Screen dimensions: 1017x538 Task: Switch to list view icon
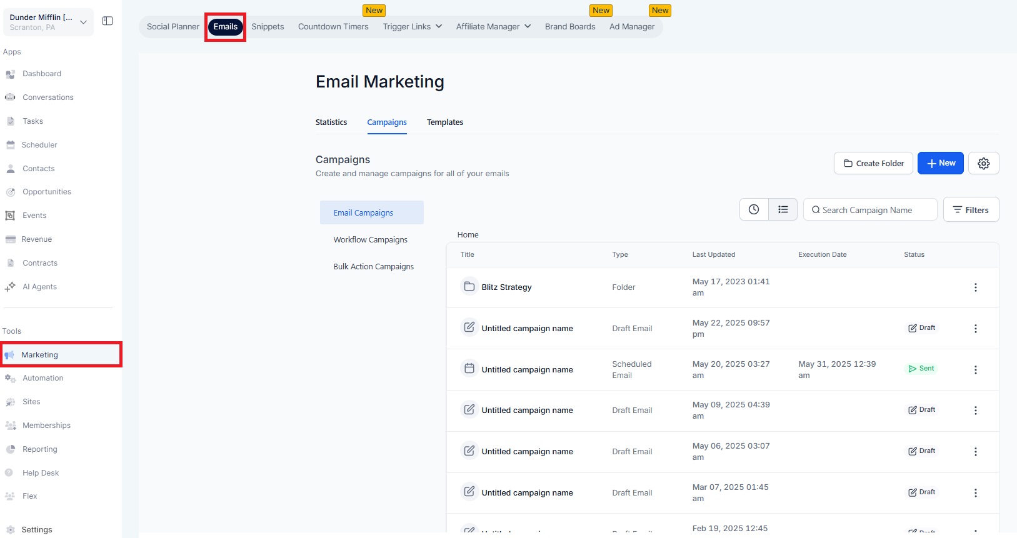point(783,210)
